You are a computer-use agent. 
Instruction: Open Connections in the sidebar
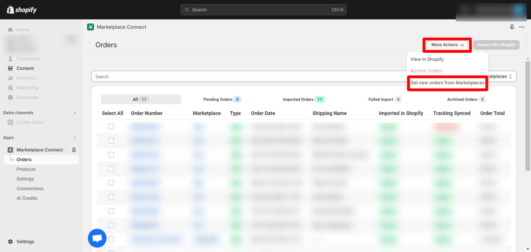(30, 188)
